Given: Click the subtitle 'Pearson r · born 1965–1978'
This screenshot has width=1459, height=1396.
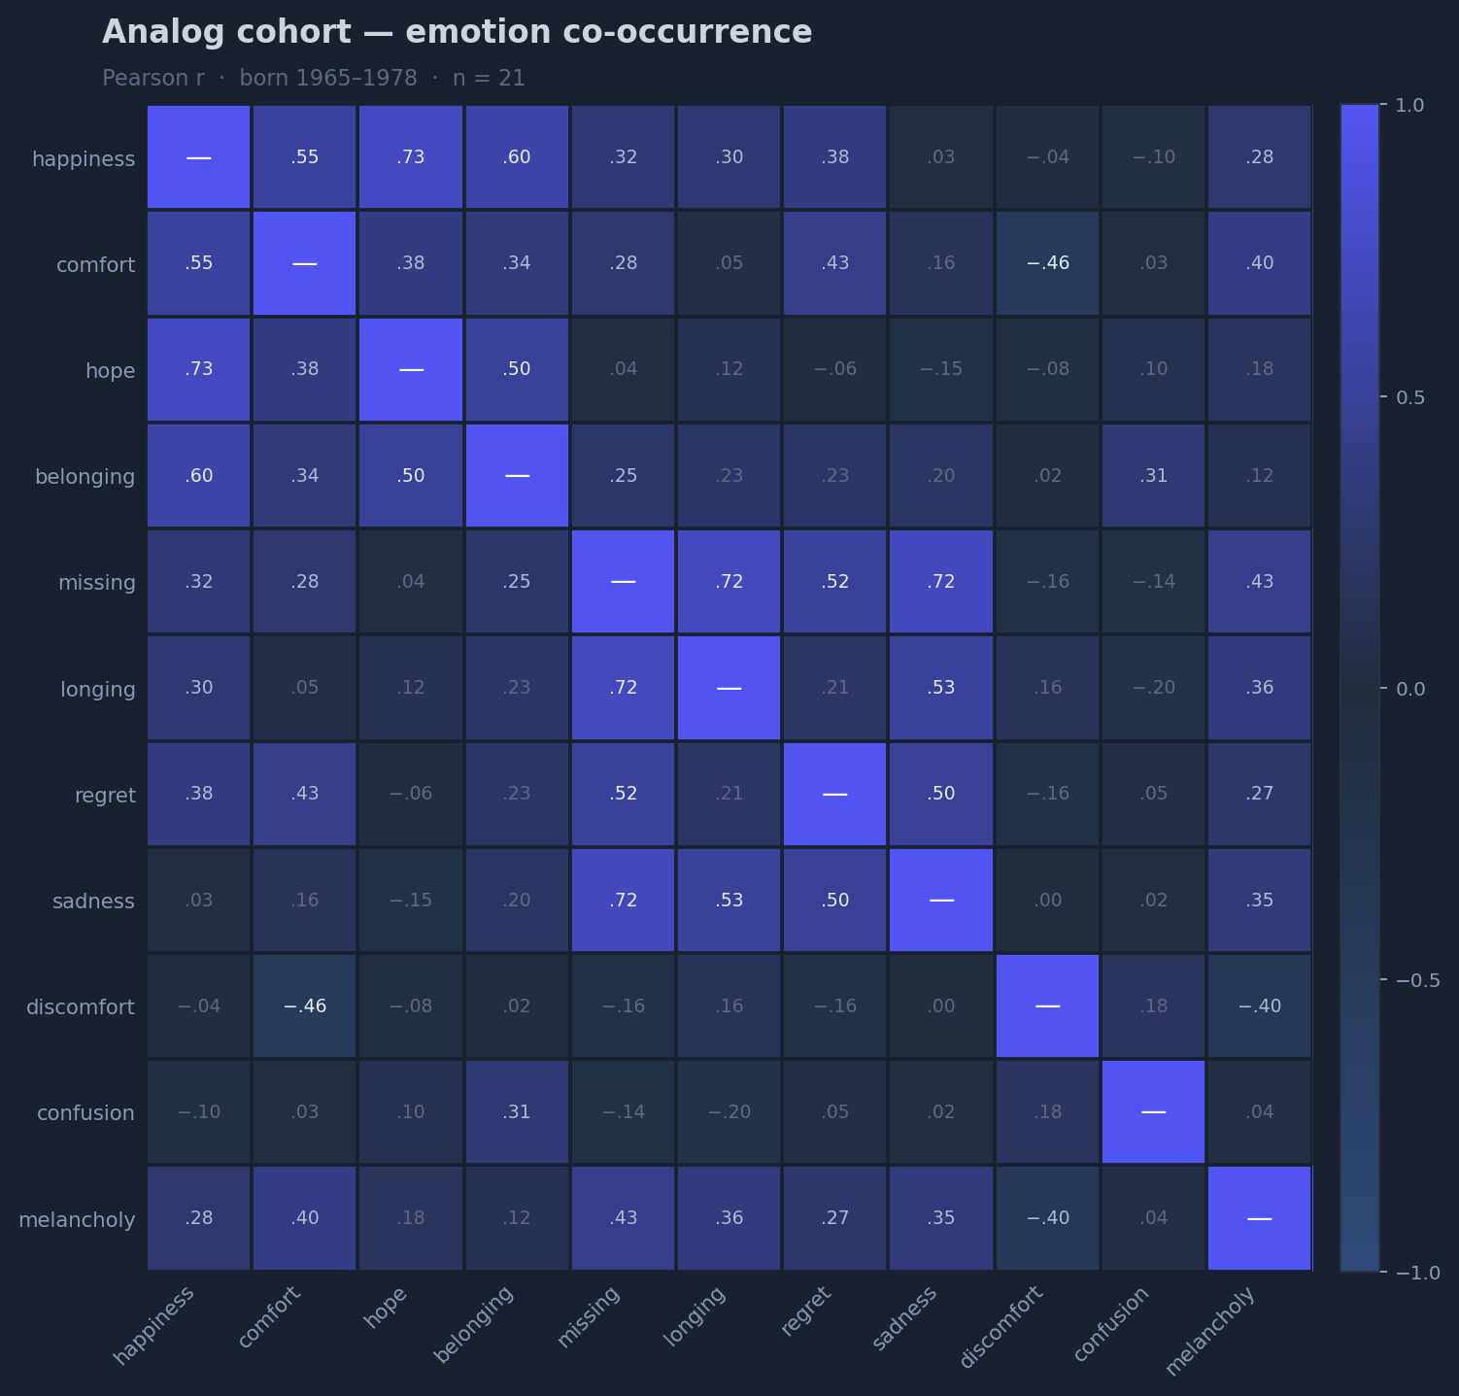Looking at the screenshot, I should click(259, 78).
